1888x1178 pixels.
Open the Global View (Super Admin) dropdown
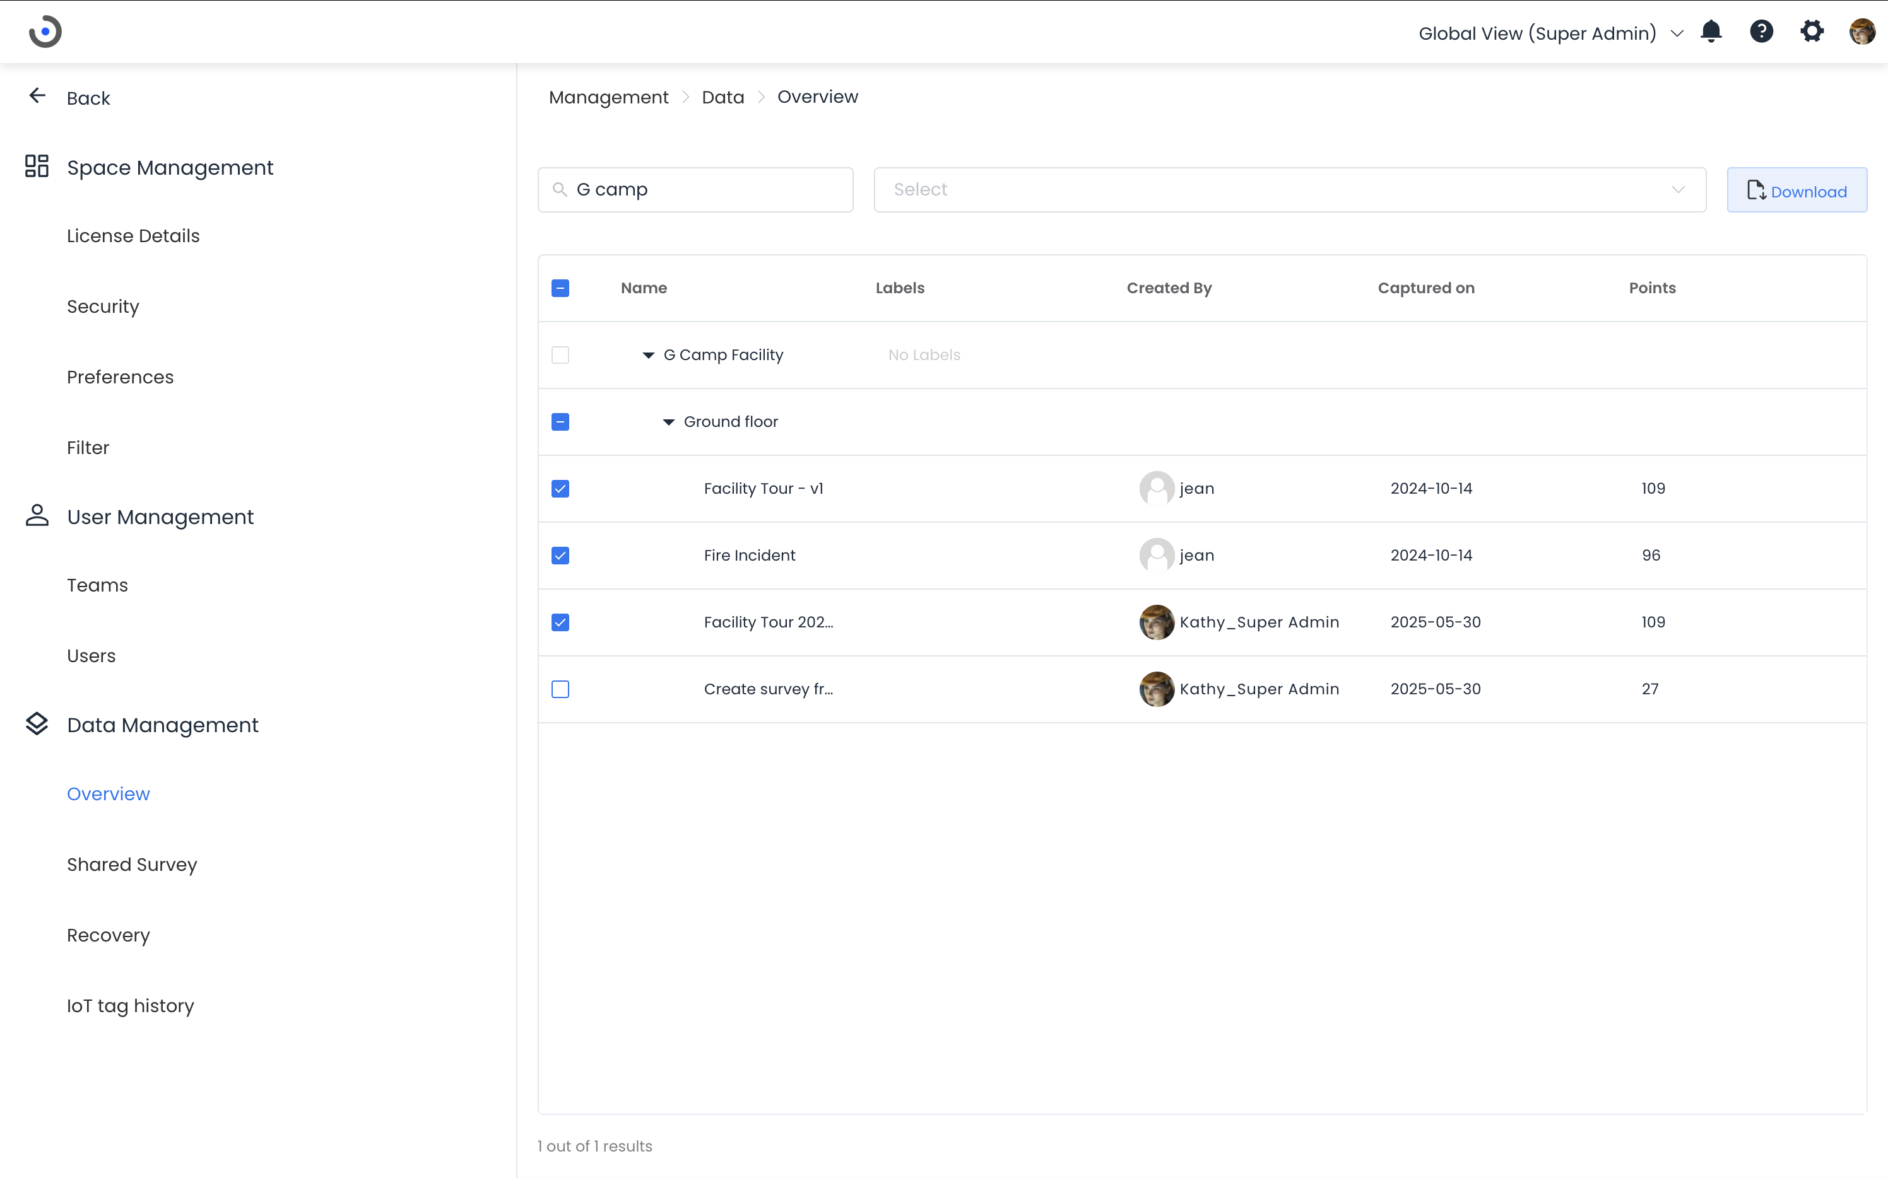[x=1550, y=33]
